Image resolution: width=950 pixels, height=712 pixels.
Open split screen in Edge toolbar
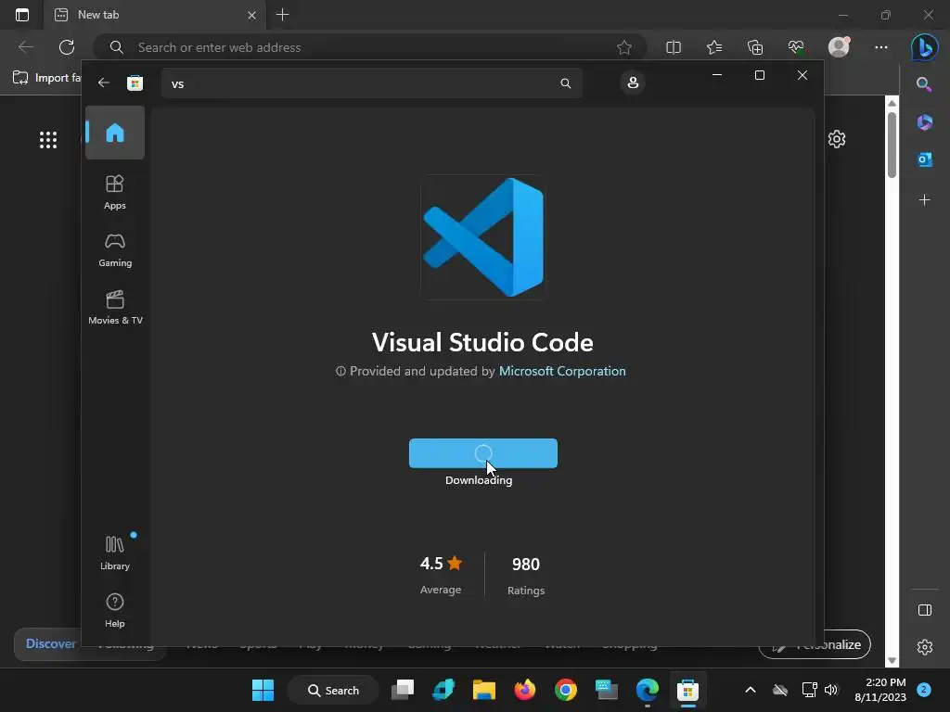[674, 47]
